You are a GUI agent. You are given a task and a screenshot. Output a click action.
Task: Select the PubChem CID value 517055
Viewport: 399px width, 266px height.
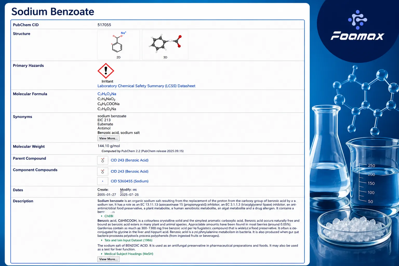coord(104,25)
